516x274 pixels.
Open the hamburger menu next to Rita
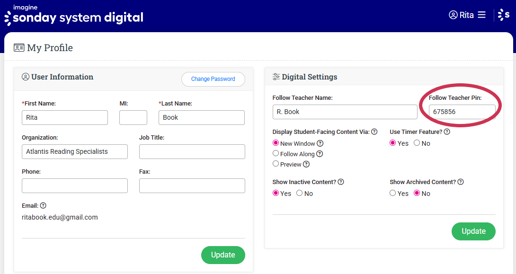point(481,15)
